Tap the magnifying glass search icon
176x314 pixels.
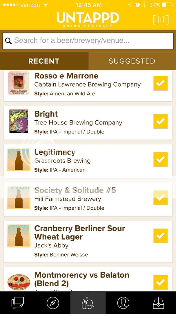point(9,41)
